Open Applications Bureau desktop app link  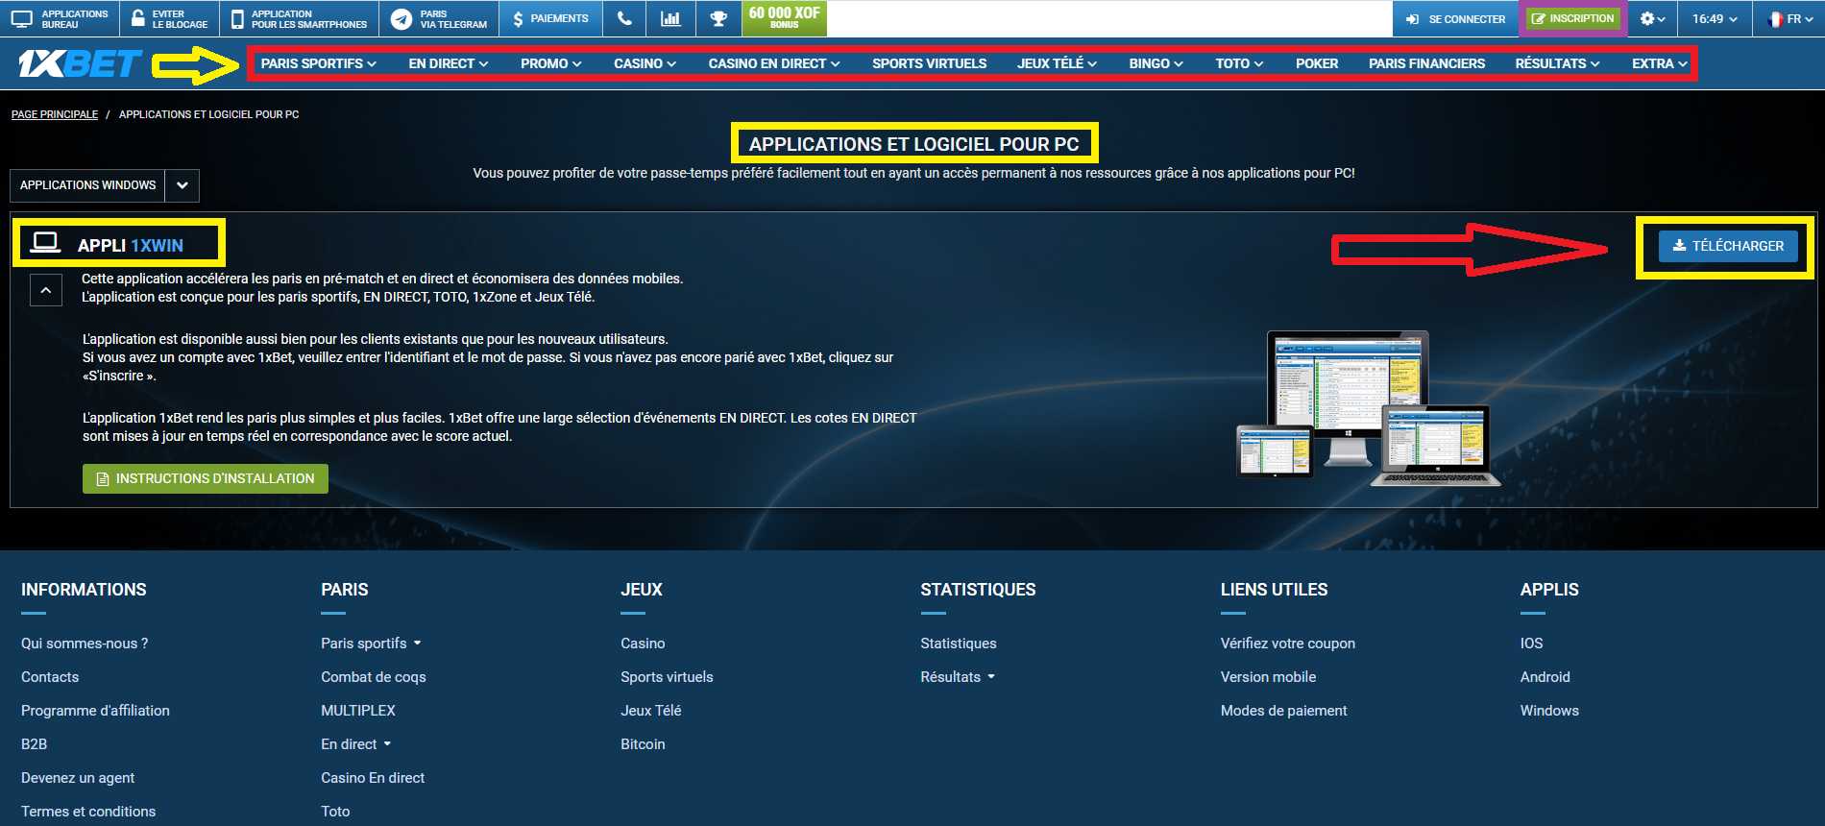60,18
